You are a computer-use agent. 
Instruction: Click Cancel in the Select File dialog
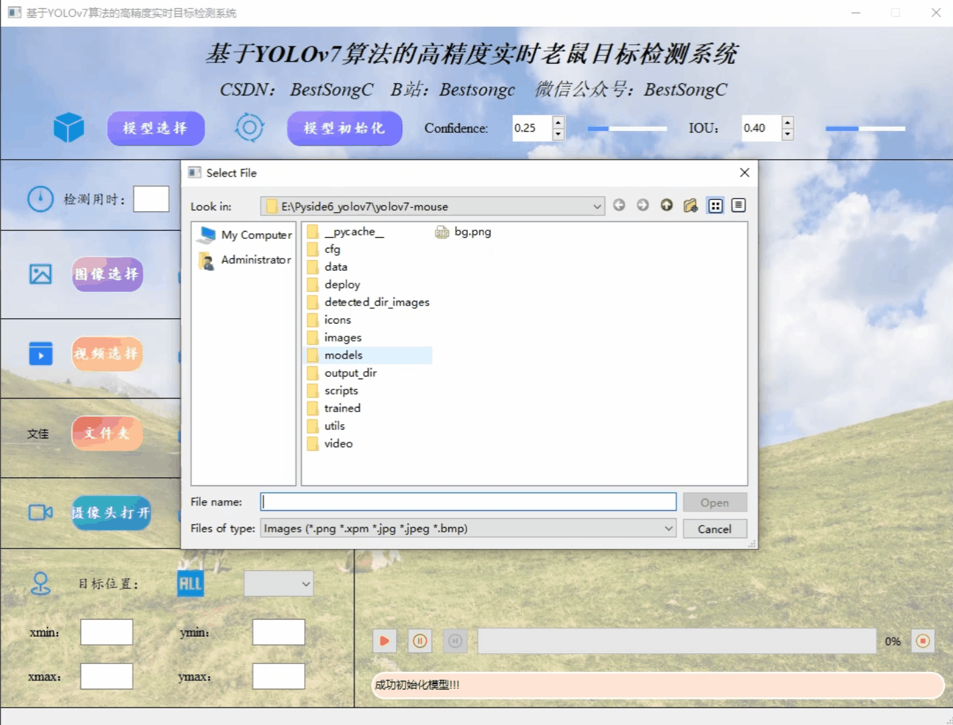click(715, 529)
